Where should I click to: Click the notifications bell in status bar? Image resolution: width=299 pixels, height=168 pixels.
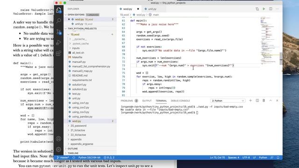(x=278, y=158)
